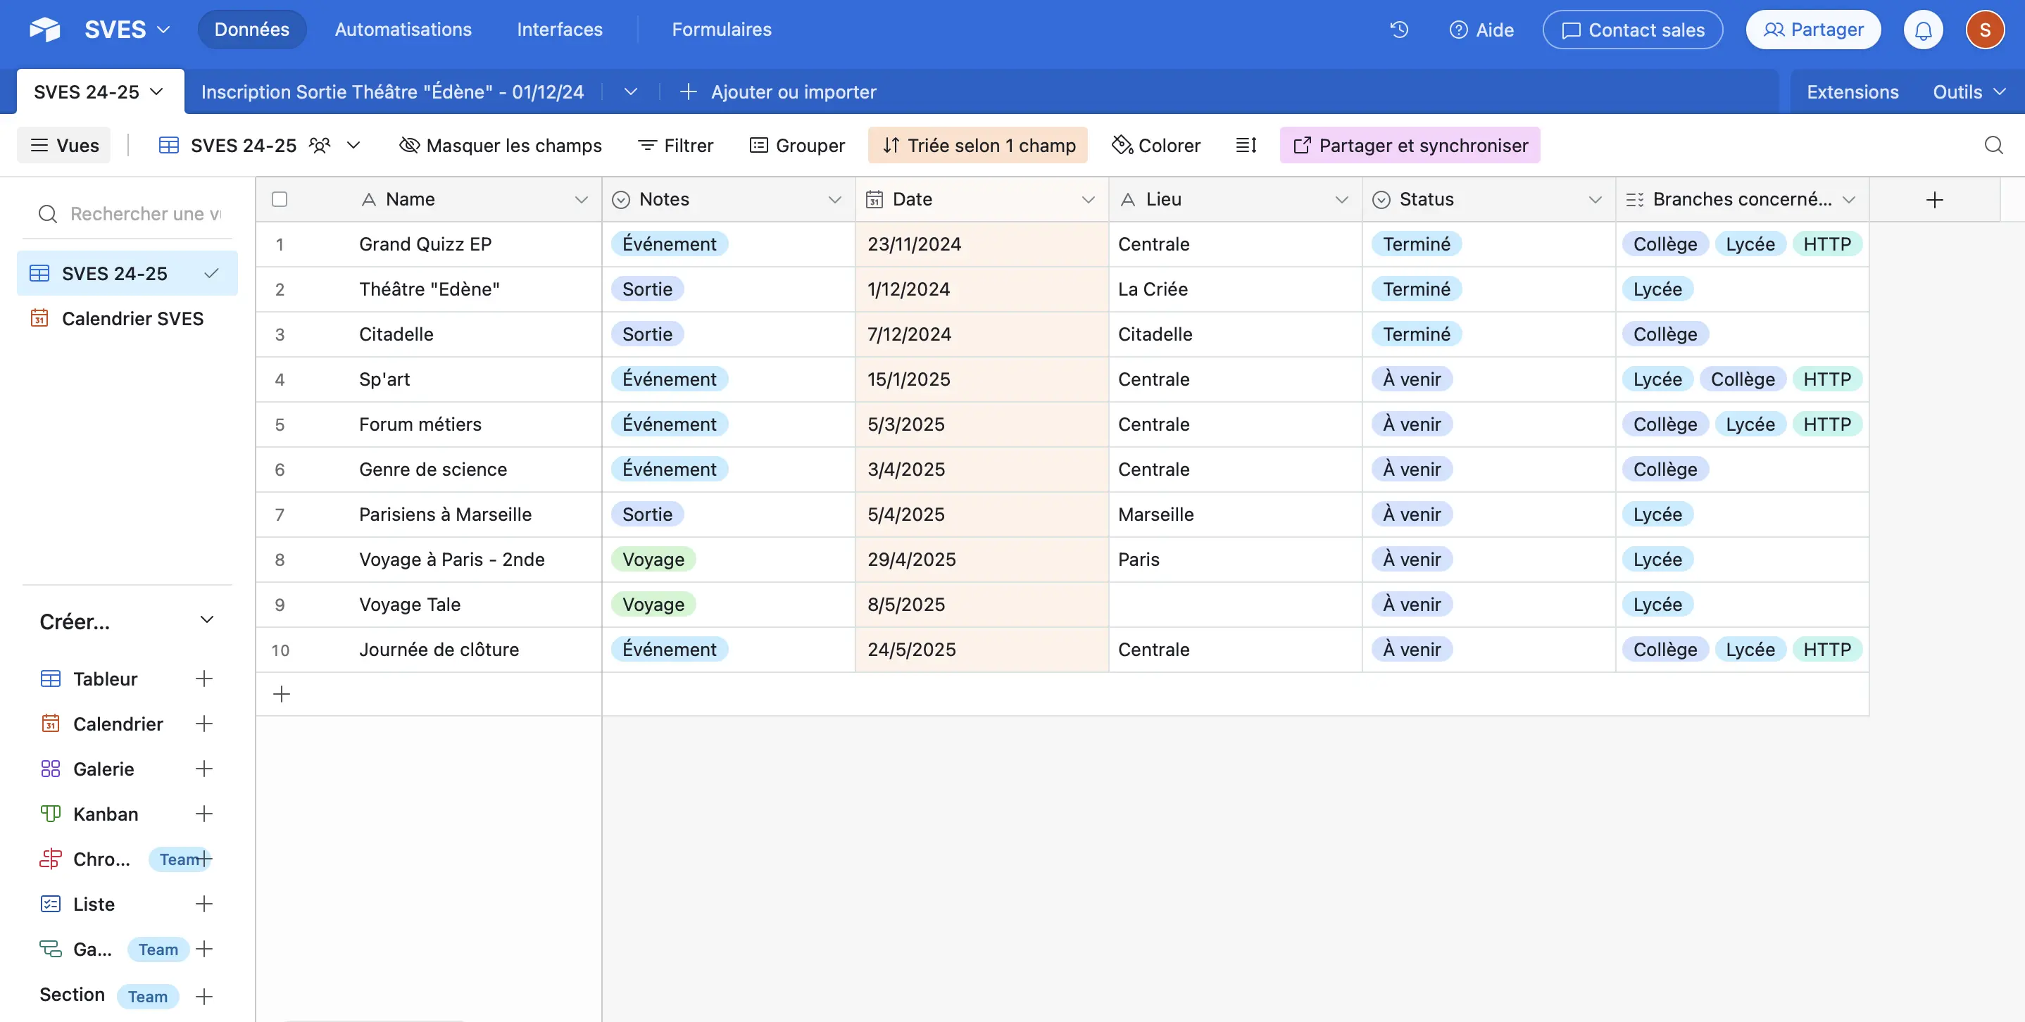Screen dimensions: 2025x1022
Task: Click the Airtable logo icon
Action: pos(45,30)
